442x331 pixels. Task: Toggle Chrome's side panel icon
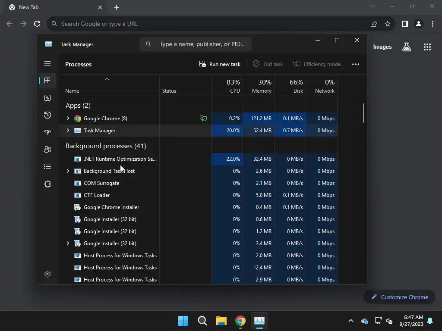(405, 24)
